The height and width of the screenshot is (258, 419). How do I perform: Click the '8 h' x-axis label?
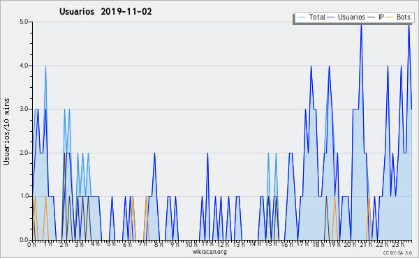pos(159,244)
